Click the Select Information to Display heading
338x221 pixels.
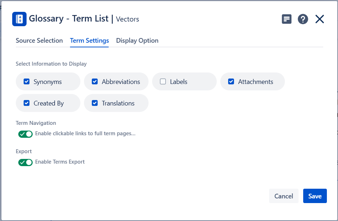(51, 64)
